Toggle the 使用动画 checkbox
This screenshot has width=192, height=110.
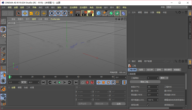pos(148,105)
